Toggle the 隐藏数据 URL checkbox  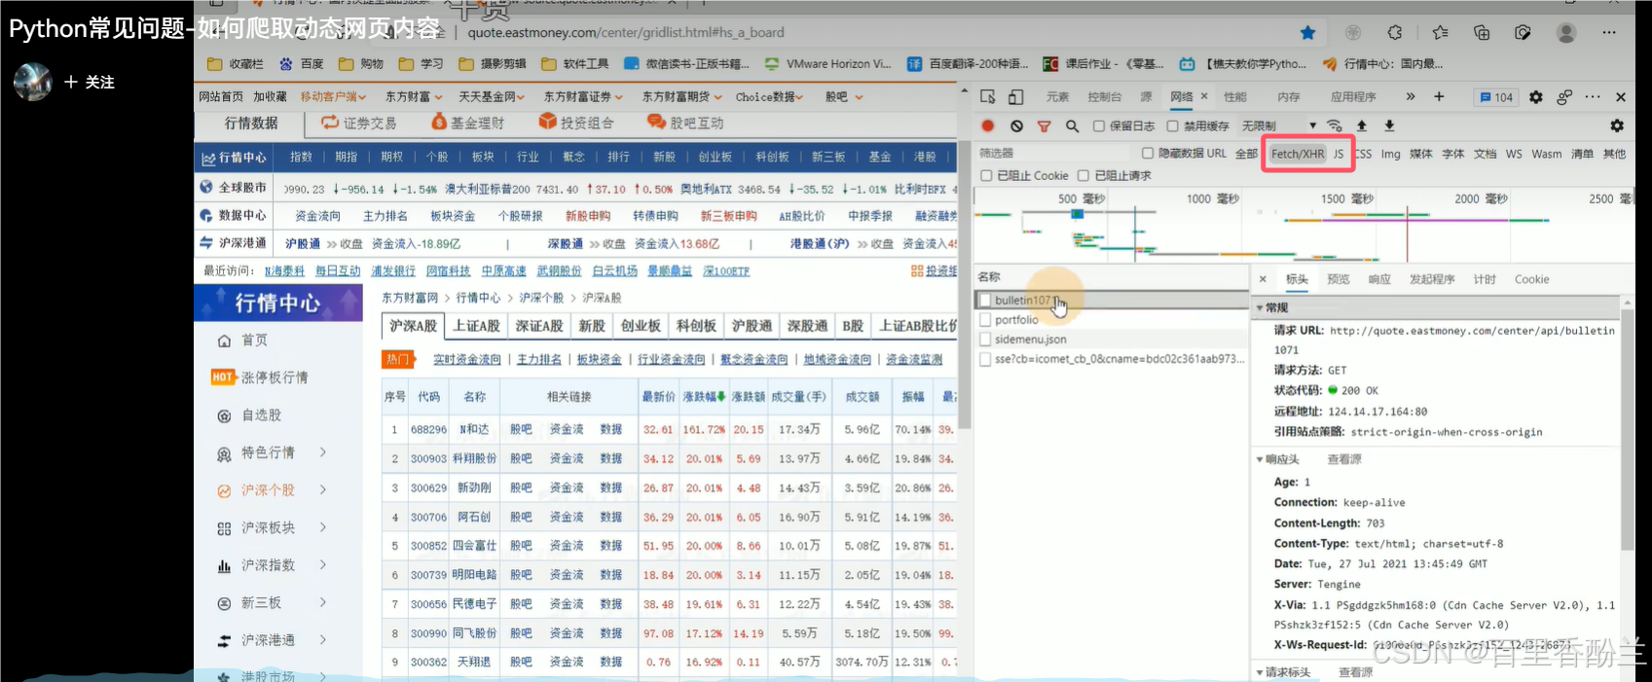point(1148,153)
